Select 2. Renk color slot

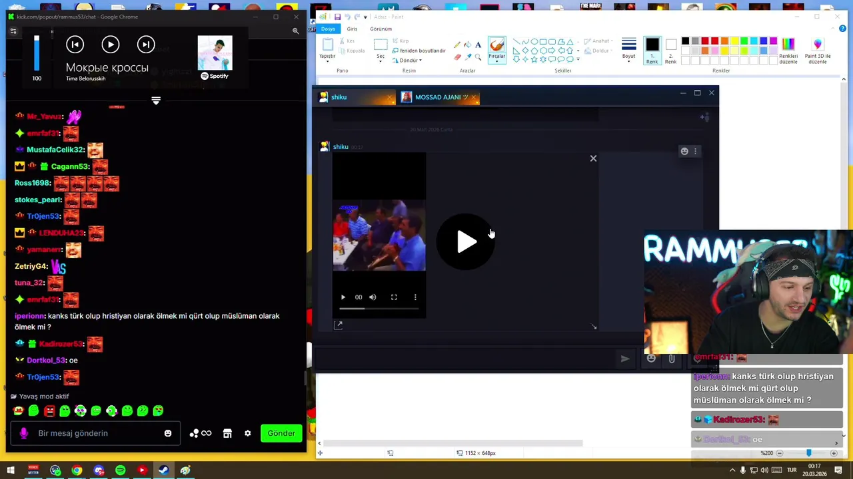670,51
